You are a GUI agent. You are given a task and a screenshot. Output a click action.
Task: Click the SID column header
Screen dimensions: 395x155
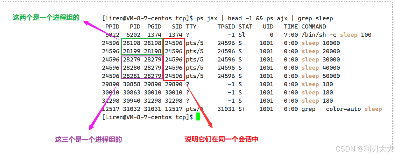pos(177,27)
